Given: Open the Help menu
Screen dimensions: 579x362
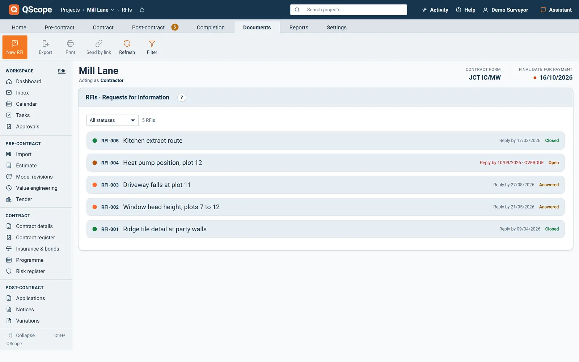Looking at the screenshot, I should pyautogui.click(x=465, y=10).
